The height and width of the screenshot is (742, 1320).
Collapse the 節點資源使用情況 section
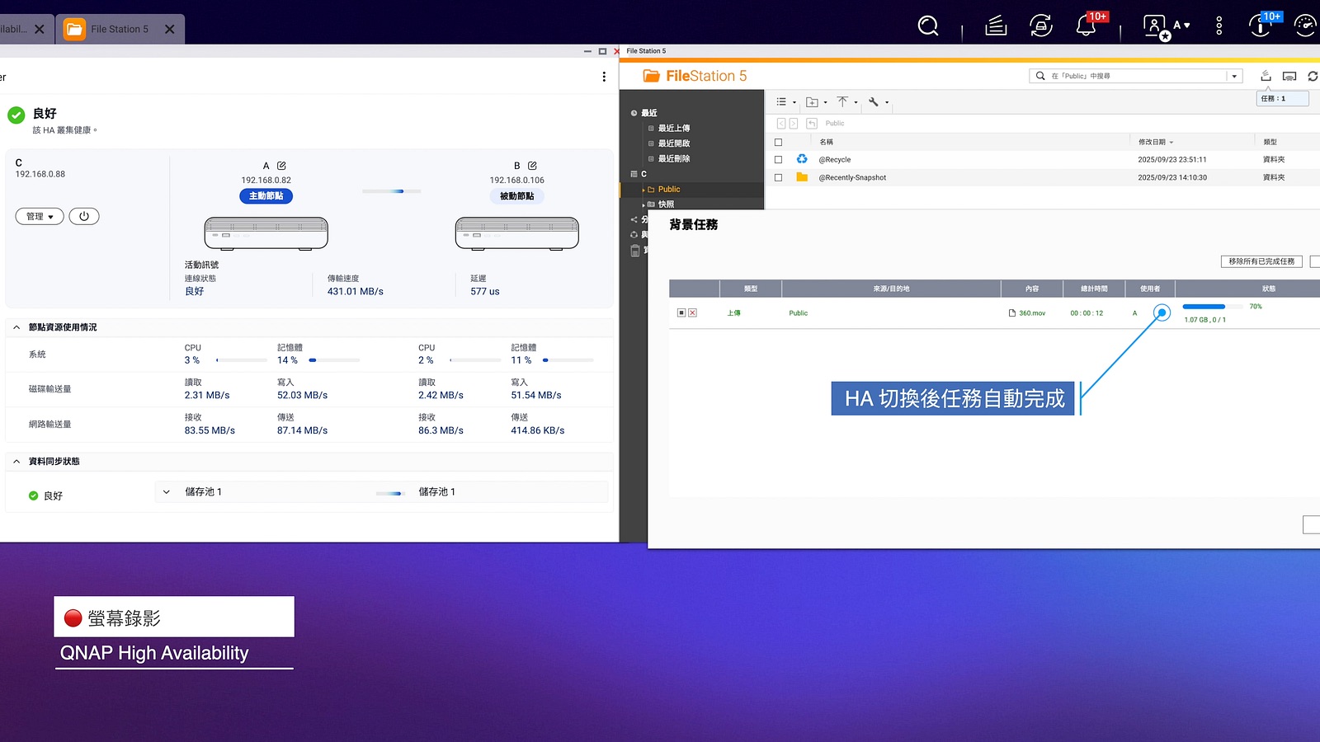coord(16,327)
